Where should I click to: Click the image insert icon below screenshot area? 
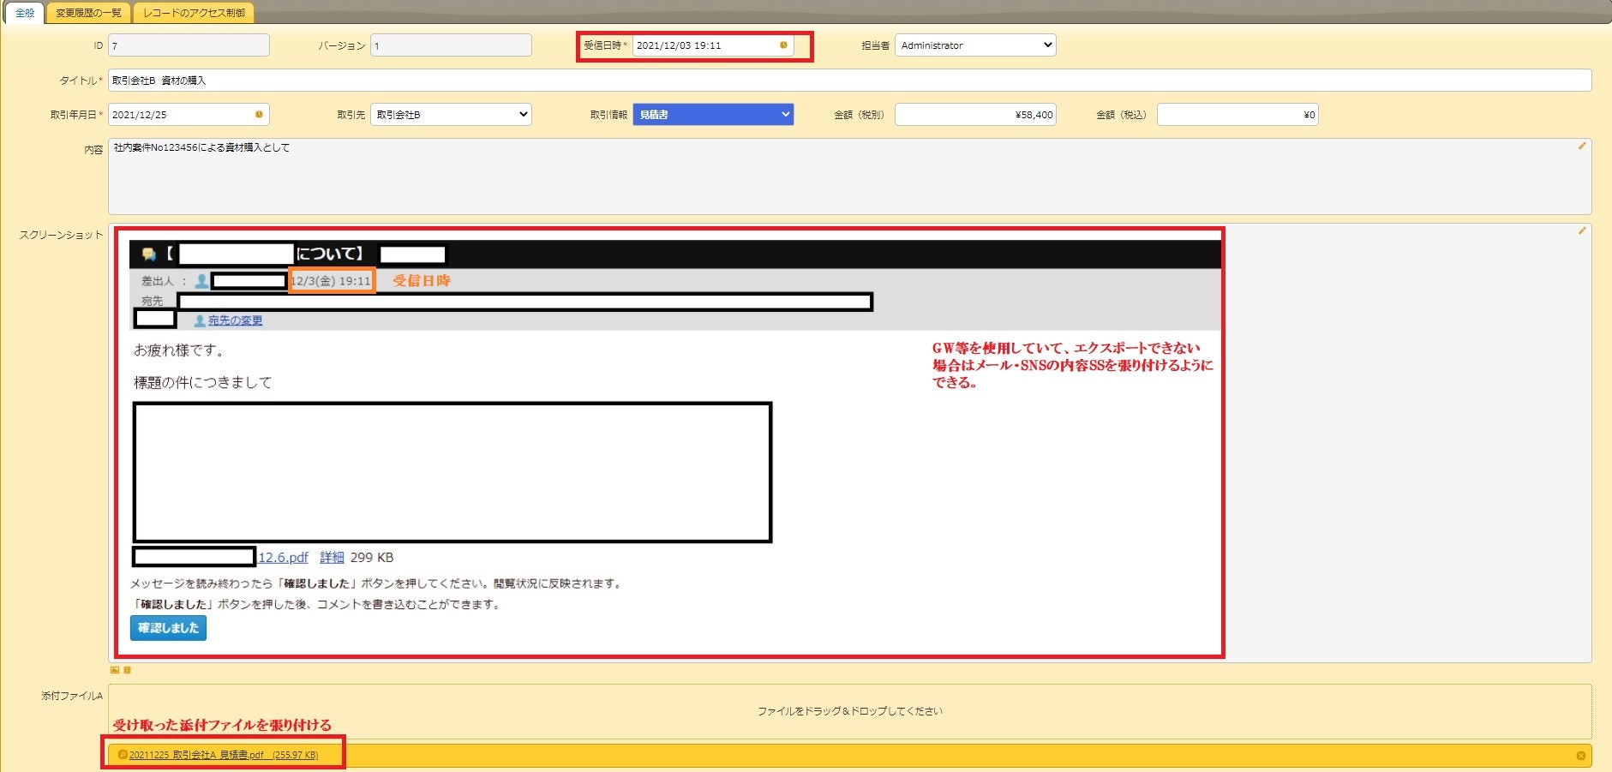115,670
